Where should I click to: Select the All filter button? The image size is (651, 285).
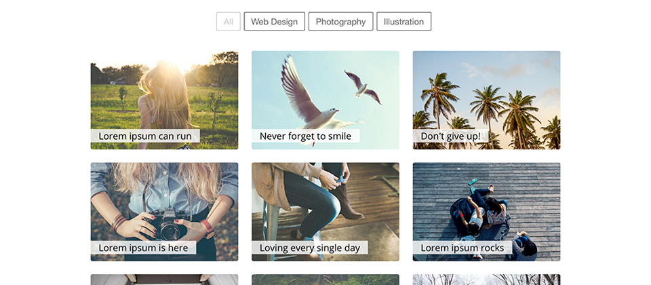coord(228,22)
